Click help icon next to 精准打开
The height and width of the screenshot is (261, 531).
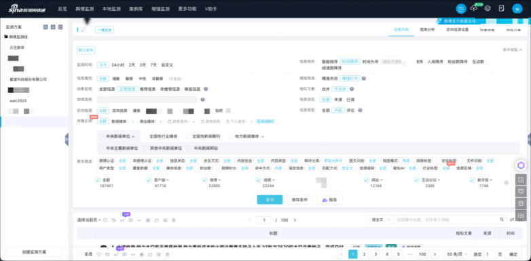364,79
